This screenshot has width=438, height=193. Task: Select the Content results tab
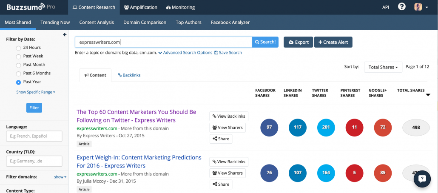pos(95,75)
